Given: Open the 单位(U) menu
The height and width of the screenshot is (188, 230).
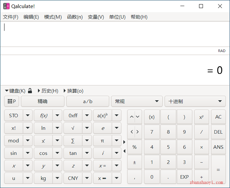Looking at the screenshot, I should coord(117,17).
